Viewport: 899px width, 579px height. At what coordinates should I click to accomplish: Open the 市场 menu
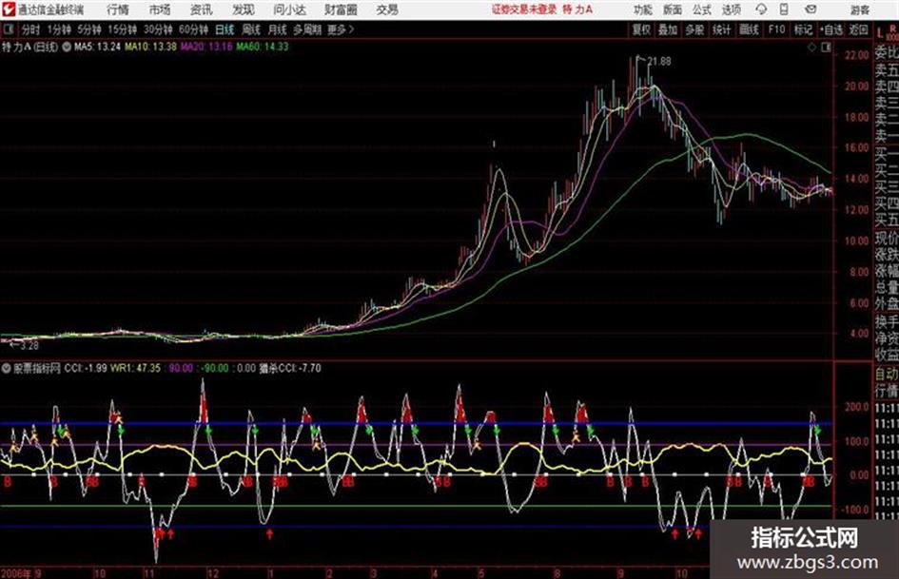point(160,10)
